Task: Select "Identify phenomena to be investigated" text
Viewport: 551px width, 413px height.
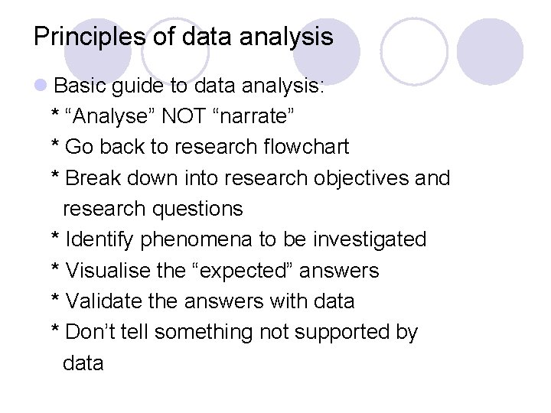Action: pyautogui.click(x=238, y=239)
